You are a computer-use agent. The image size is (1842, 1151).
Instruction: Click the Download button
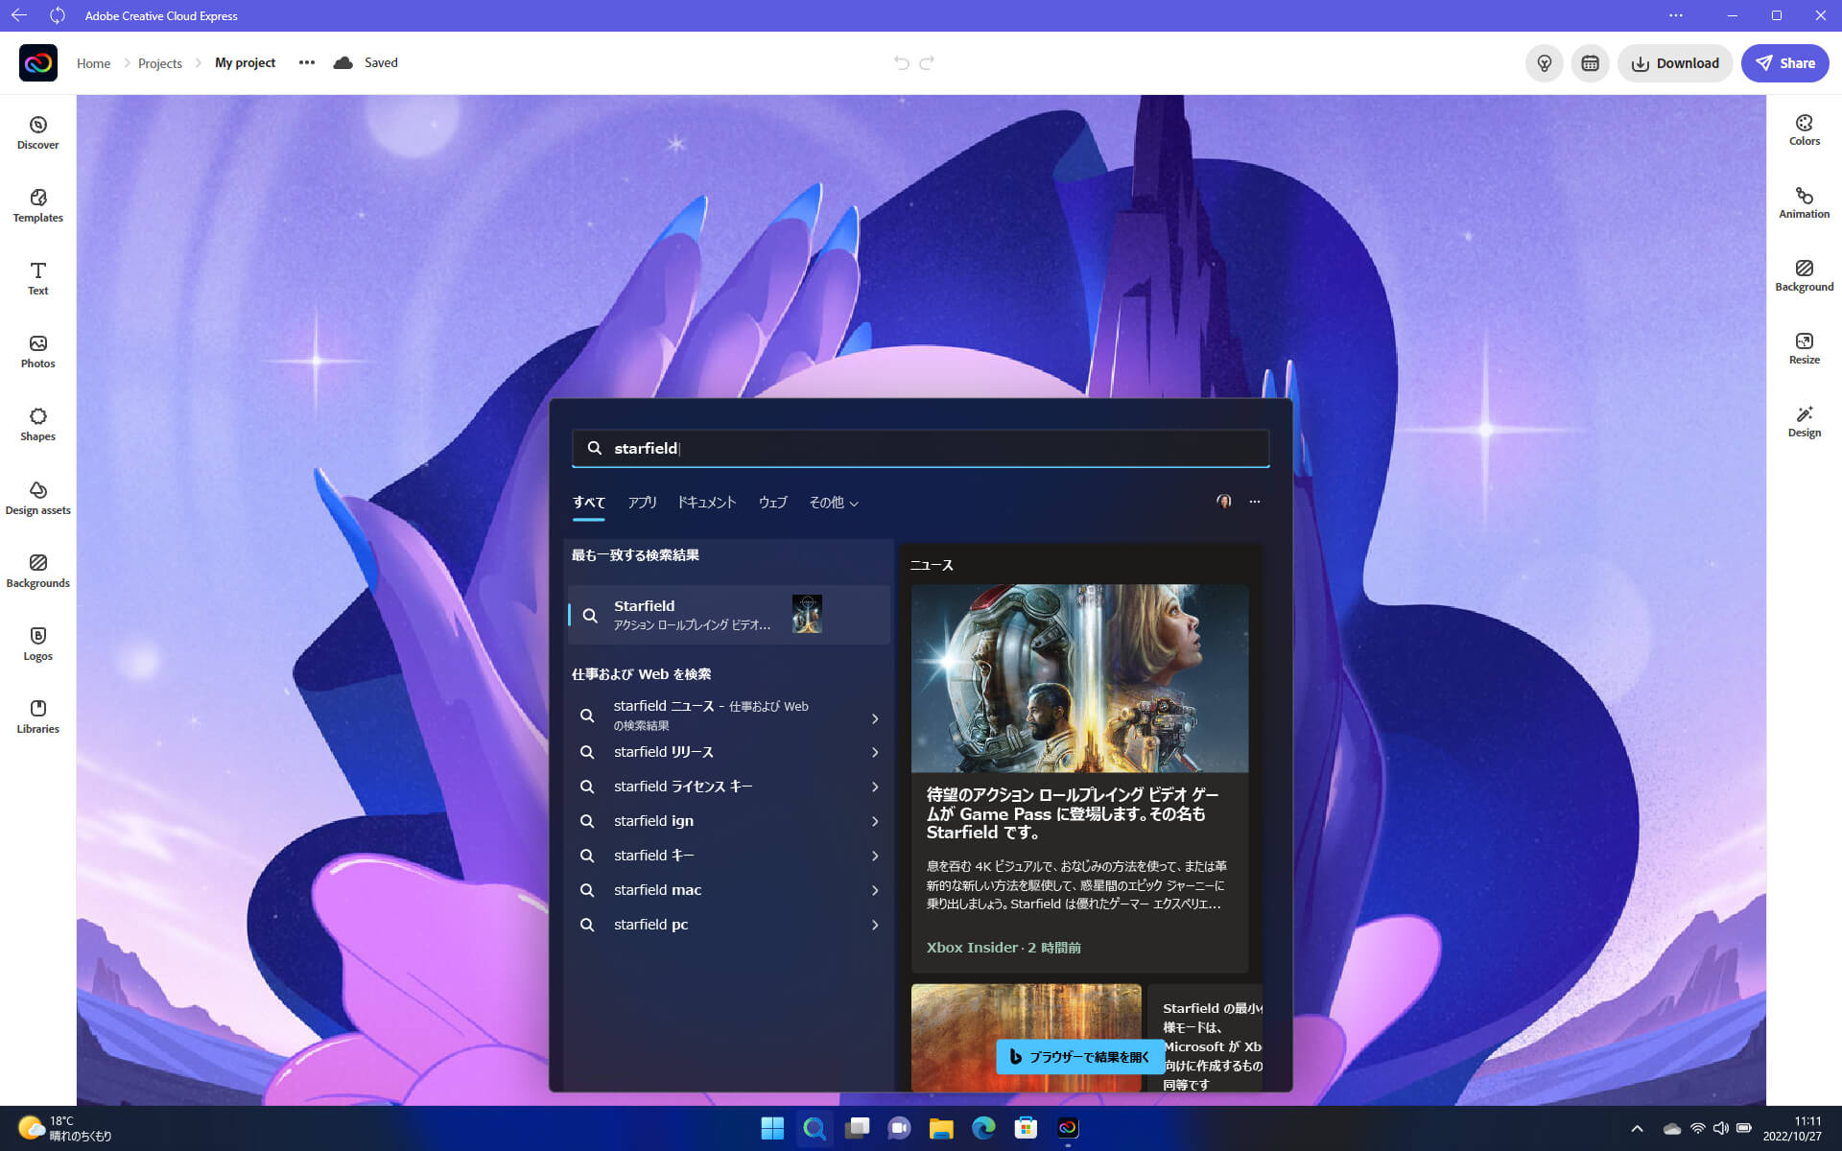[1675, 63]
